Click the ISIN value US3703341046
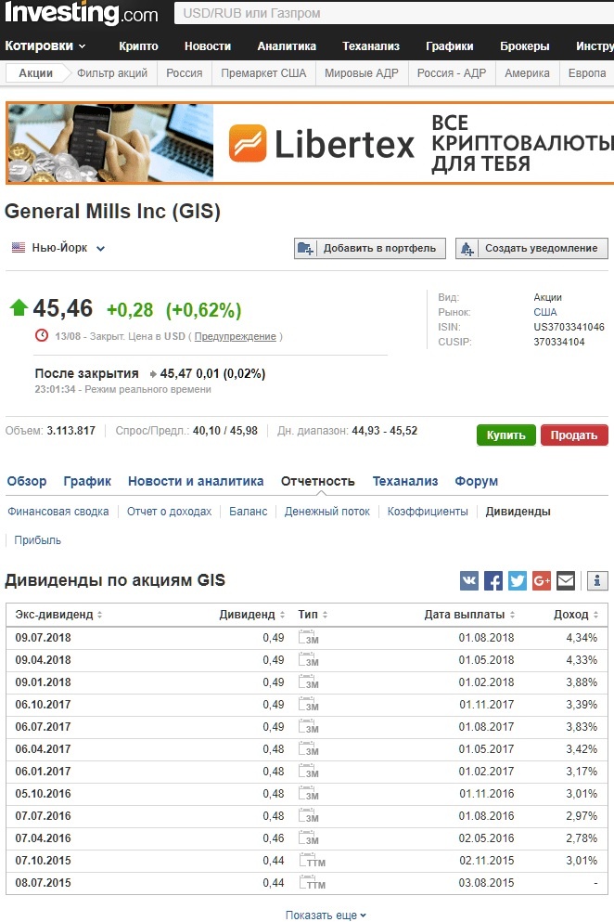The image size is (614, 922). (x=569, y=327)
